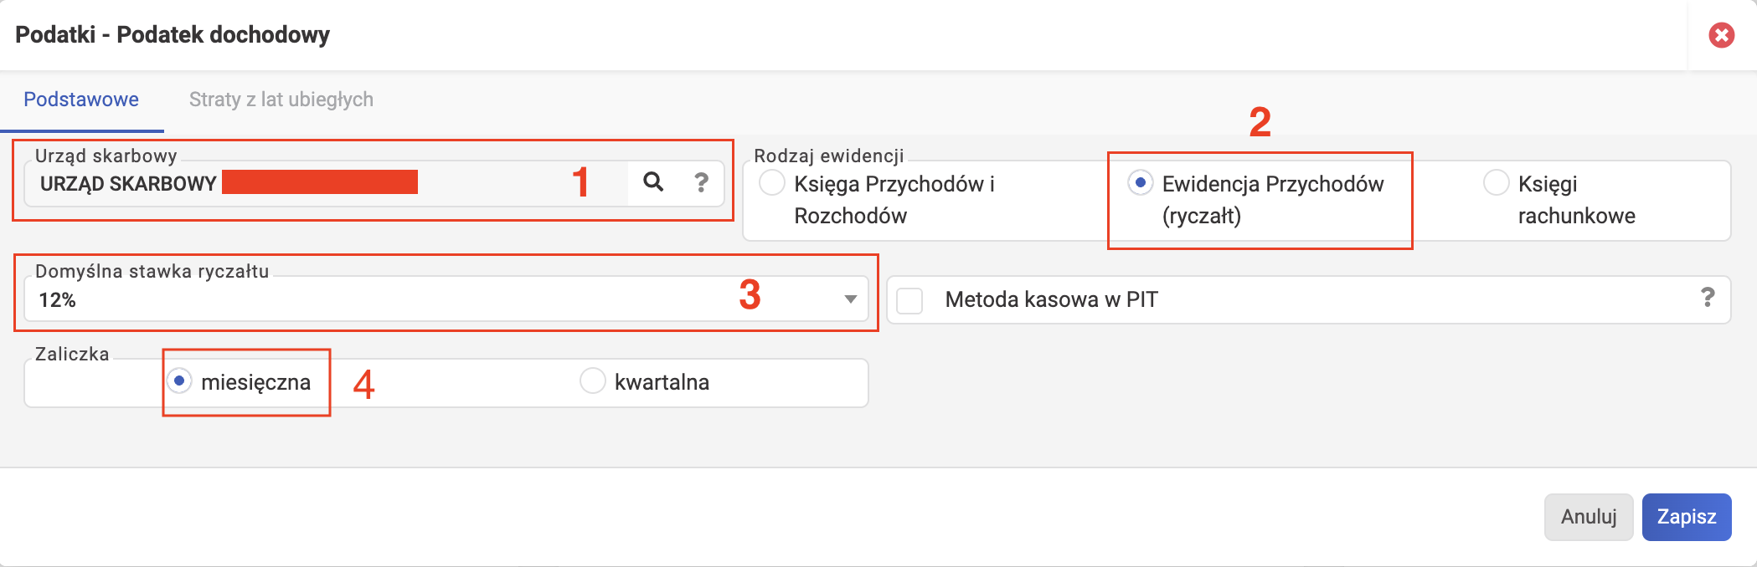Select Księga Przychodów i Rozchodów radio button
This screenshot has width=1757, height=567.
(x=771, y=182)
